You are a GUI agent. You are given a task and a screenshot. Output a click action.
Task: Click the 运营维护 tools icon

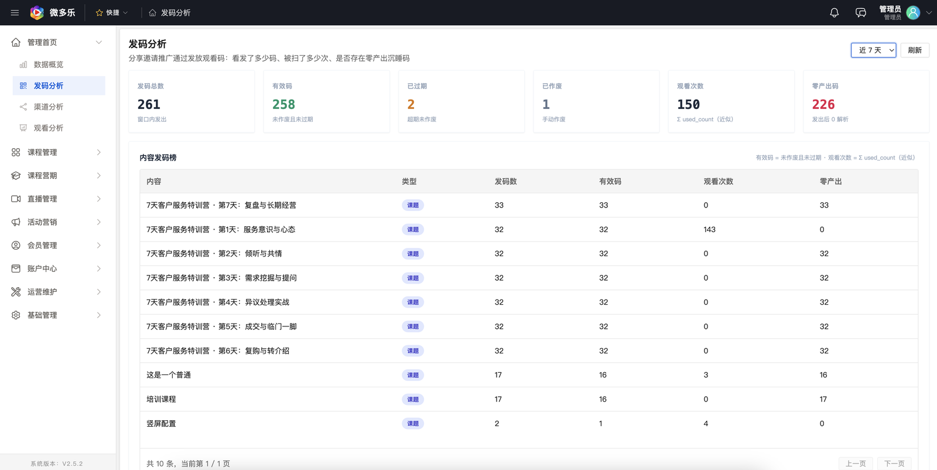16,292
